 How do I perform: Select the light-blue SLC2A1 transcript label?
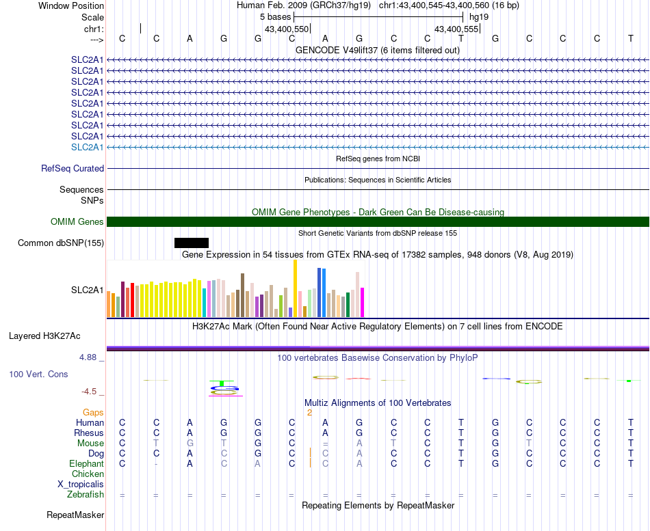[x=87, y=147]
